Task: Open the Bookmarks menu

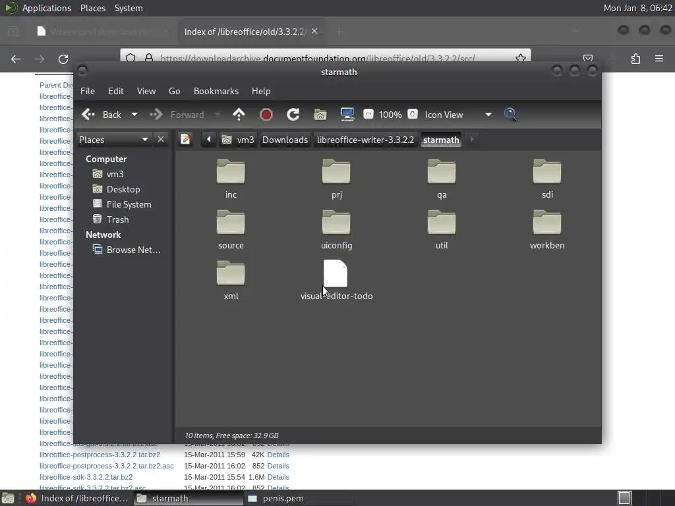Action: [x=216, y=91]
